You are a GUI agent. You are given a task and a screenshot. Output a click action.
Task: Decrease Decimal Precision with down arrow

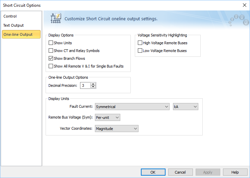[x=93, y=87]
